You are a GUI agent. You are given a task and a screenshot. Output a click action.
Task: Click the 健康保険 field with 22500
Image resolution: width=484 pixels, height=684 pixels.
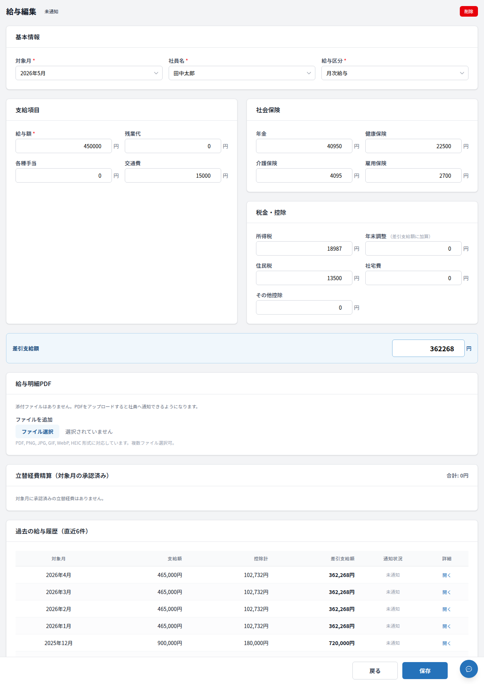point(413,146)
